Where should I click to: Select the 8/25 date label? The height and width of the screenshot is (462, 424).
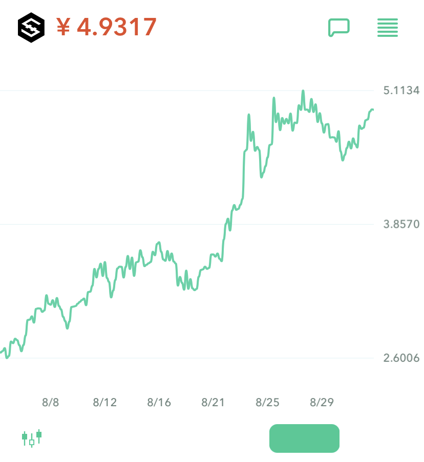pyautogui.click(x=267, y=403)
